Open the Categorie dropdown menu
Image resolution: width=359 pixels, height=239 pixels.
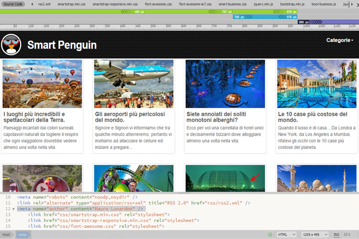click(340, 40)
